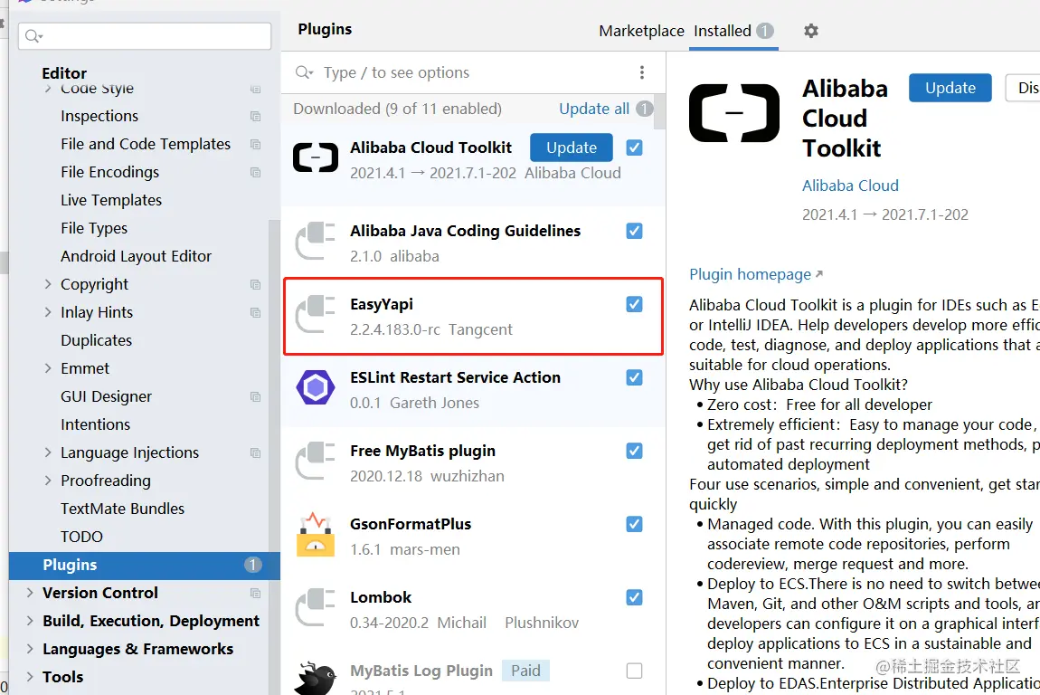Open Android Layout Editor settings
This screenshot has height=695, width=1040.
pyautogui.click(x=136, y=256)
